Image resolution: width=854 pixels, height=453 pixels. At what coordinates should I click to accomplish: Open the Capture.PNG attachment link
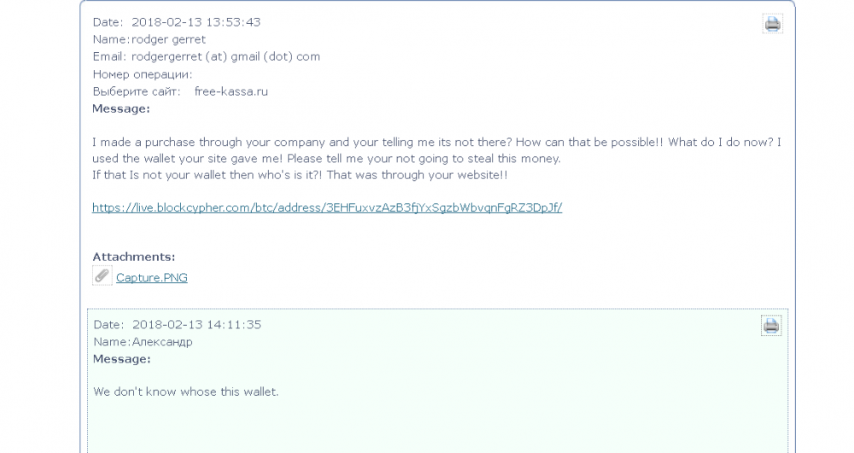pos(151,277)
